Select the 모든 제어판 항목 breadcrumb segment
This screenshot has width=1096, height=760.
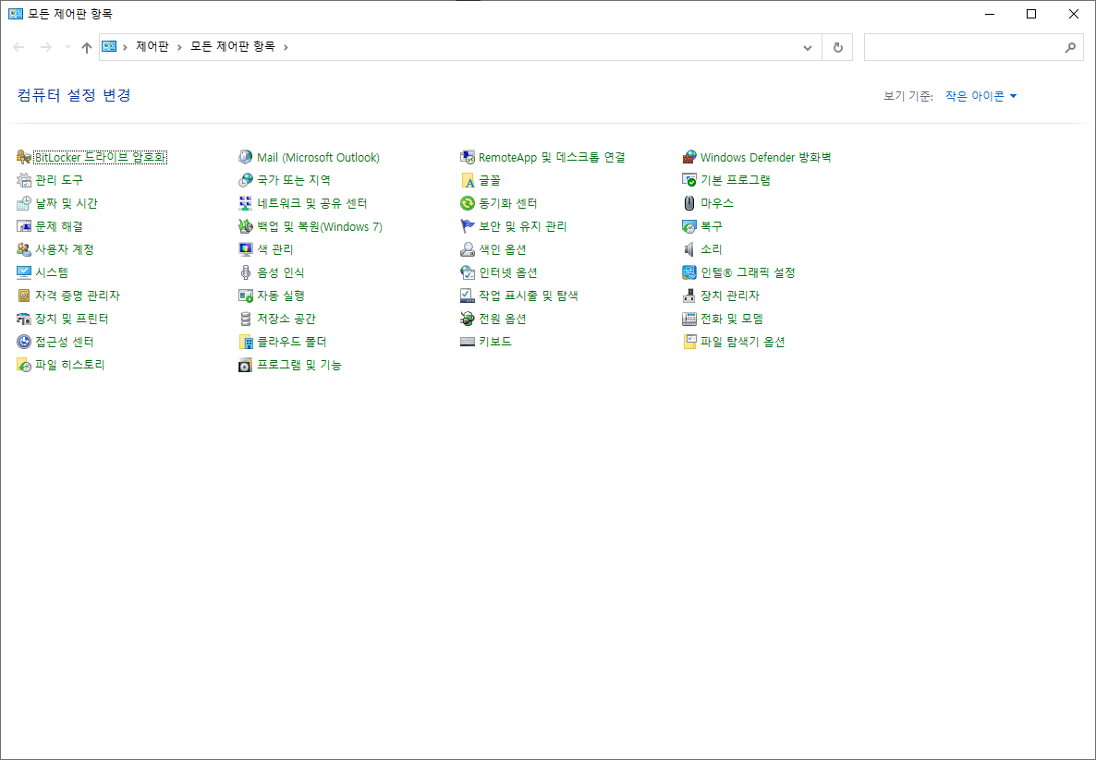click(233, 47)
